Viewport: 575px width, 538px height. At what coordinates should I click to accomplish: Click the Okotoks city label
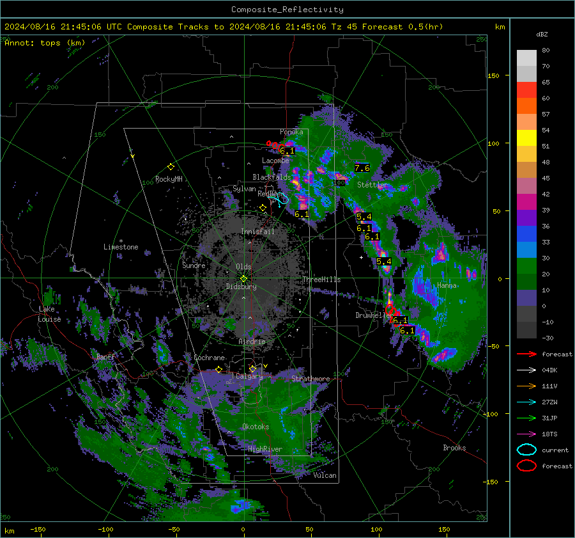pyautogui.click(x=256, y=427)
